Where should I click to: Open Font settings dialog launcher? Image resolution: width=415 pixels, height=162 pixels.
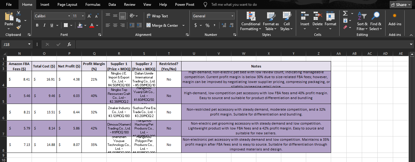pos(99,35)
